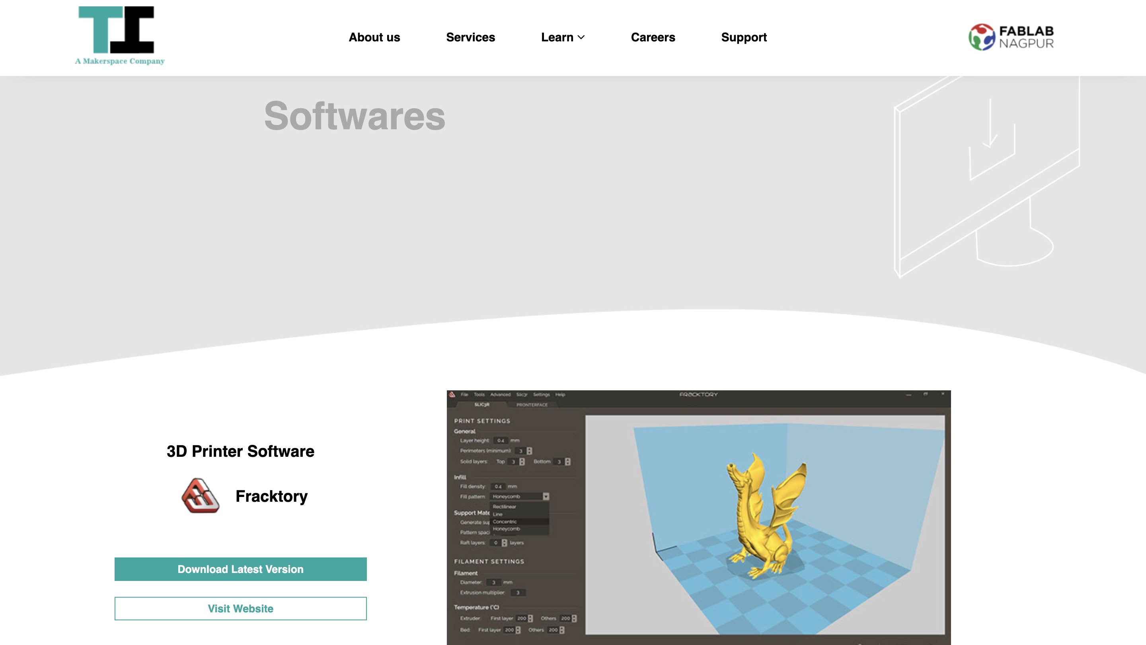Click the 3D Printer Software heading
Viewport: 1146px width, 645px height.
pos(240,451)
